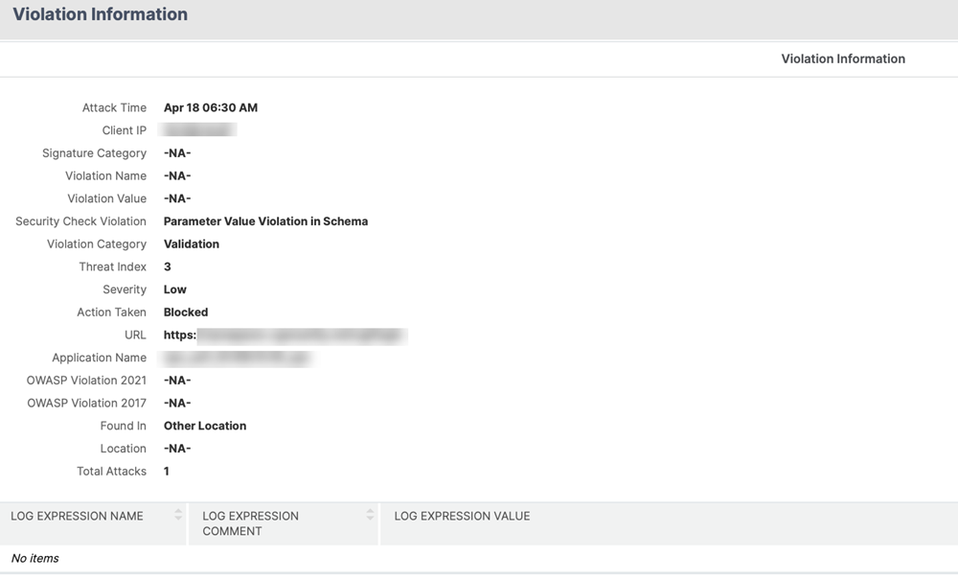
Task: Click the 'OWASP Violation 2017' label
Action: (x=87, y=403)
